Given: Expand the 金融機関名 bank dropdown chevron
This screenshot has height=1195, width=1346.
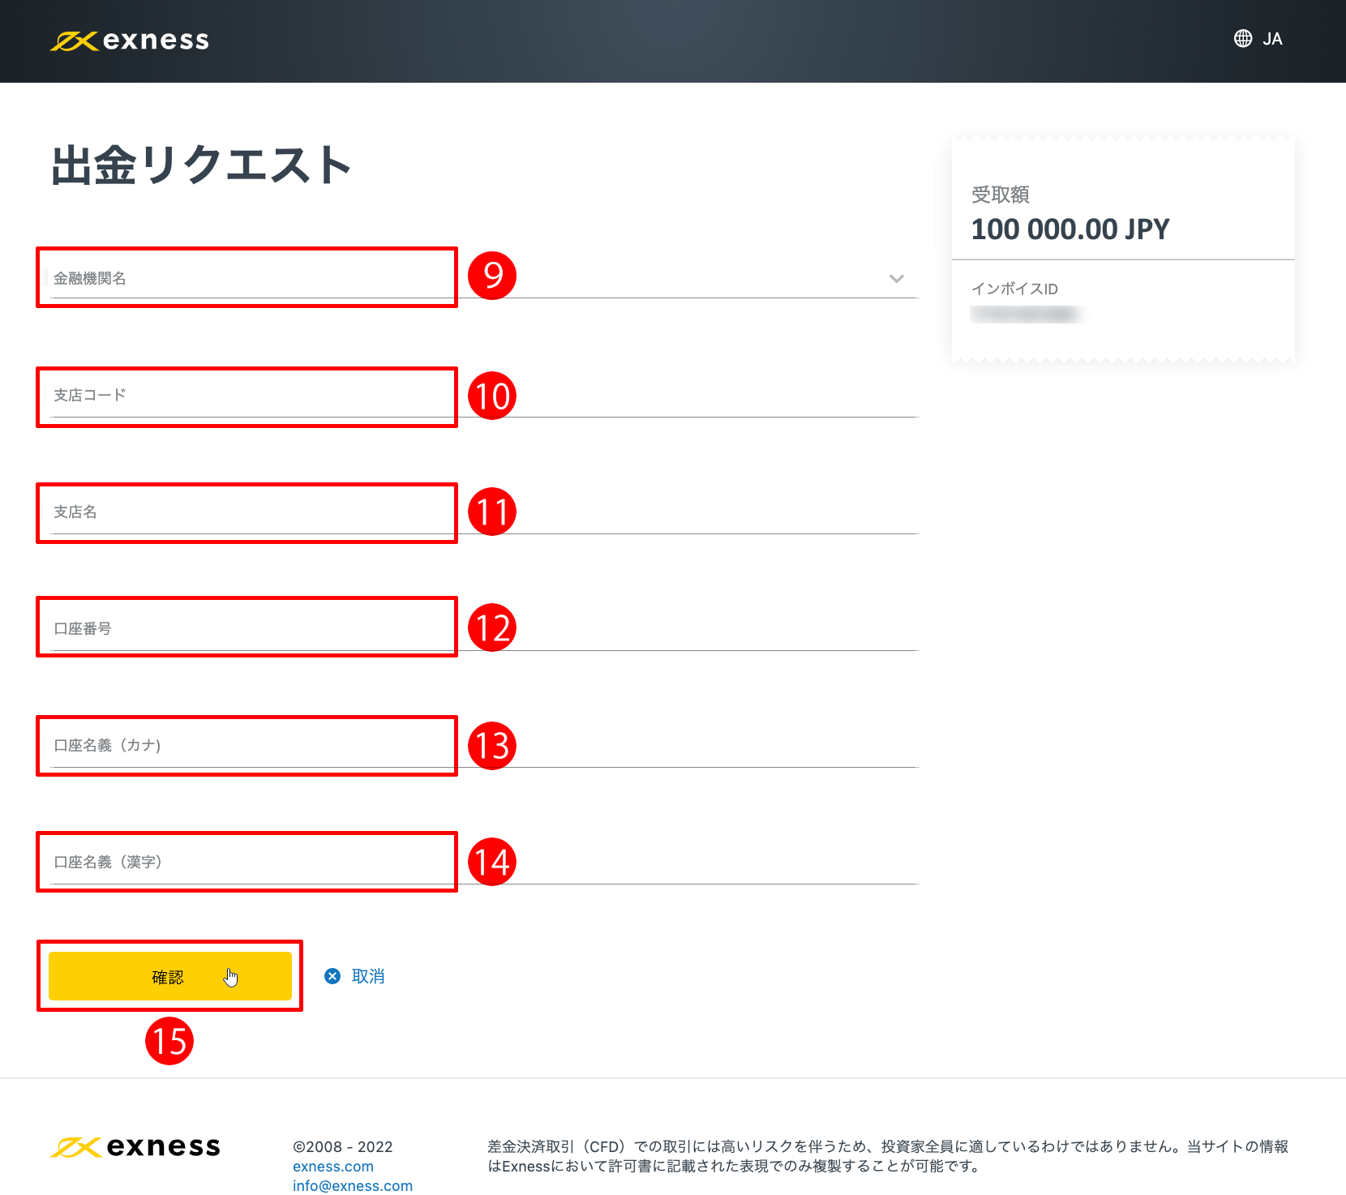Looking at the screenshot, I should [897, 278].
